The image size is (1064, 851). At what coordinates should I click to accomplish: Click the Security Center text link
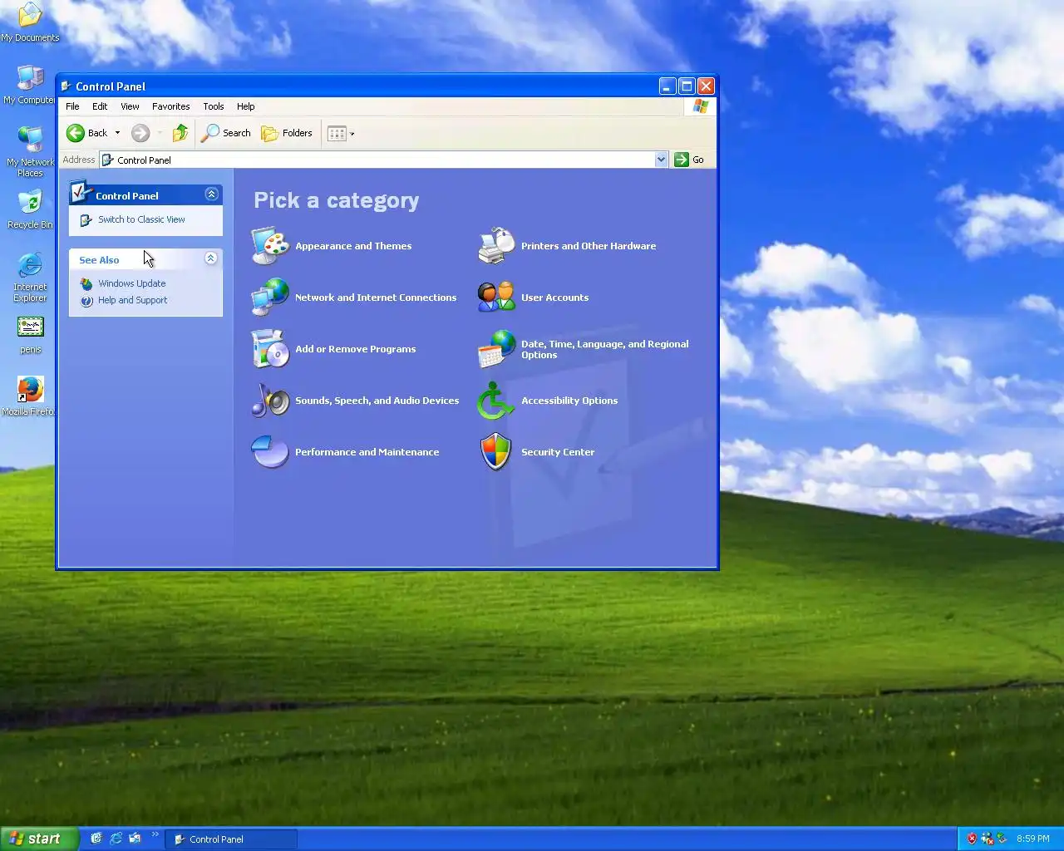point(558,452)
